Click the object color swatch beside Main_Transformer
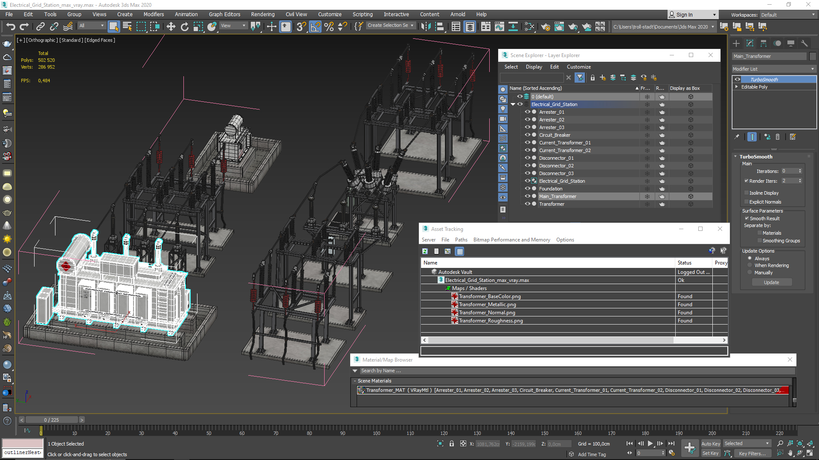This screenshot has height=460, width=819. click(x=812, y=56)
